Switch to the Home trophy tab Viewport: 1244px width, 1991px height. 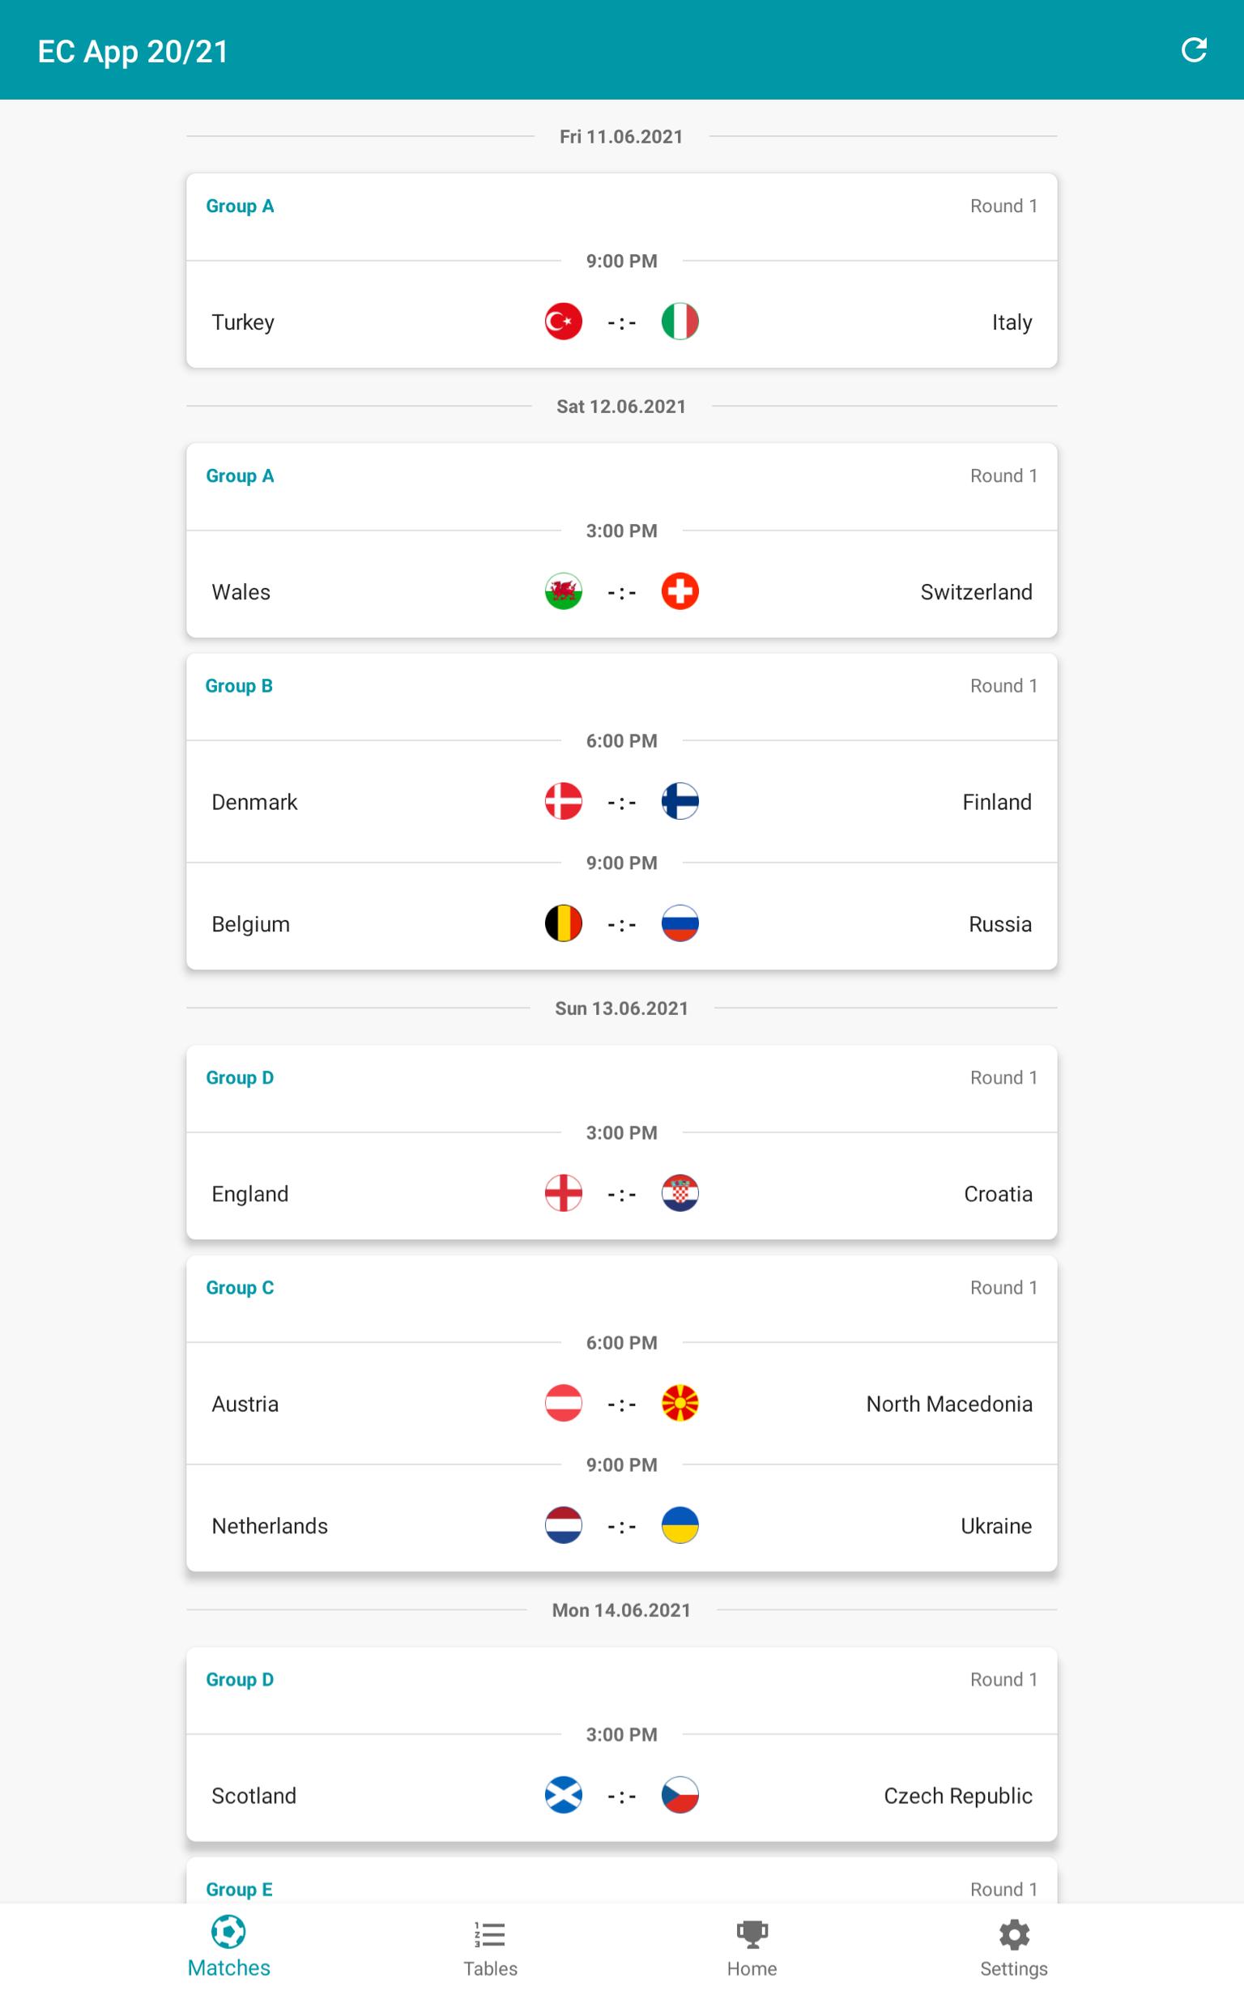click(751, 1949)
